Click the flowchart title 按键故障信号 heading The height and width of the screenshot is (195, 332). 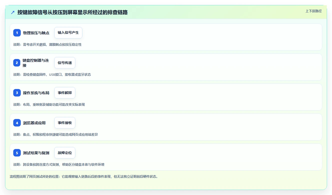coord(73,12)
